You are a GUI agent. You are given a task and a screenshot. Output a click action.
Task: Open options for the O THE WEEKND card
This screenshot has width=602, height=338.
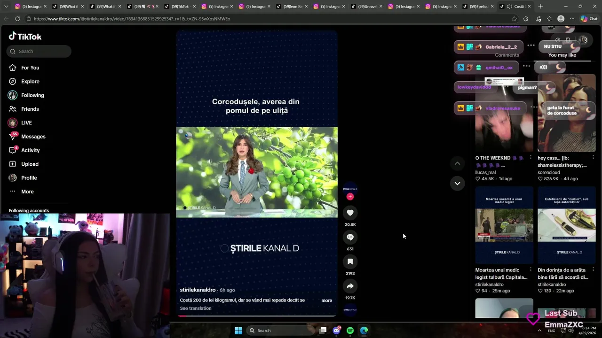(531, 158)
